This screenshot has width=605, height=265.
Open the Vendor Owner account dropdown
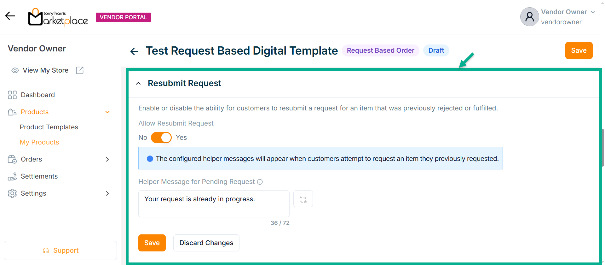click(x=592, y=12)
